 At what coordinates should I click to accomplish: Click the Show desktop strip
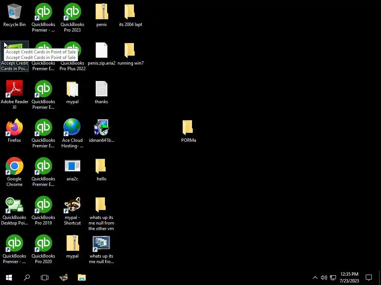click(x=380, y=278)
